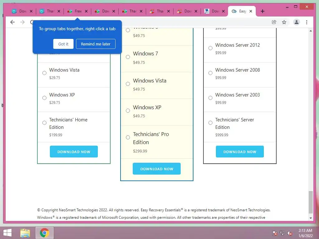Click the $199.99 price text
This screenshot has height=239, width=319.
point(55,135)
